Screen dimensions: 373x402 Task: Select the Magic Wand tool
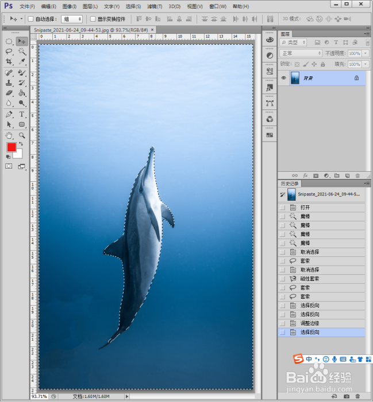(22, 52)
